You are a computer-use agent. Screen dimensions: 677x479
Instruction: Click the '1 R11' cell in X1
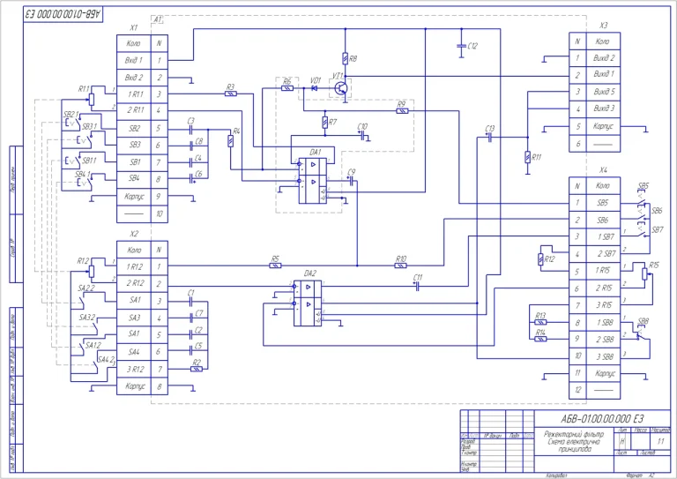point(134,94)
